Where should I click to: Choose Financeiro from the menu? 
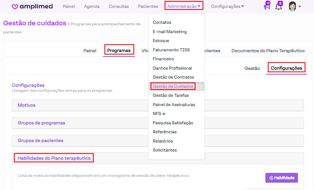tap(163, 59)
